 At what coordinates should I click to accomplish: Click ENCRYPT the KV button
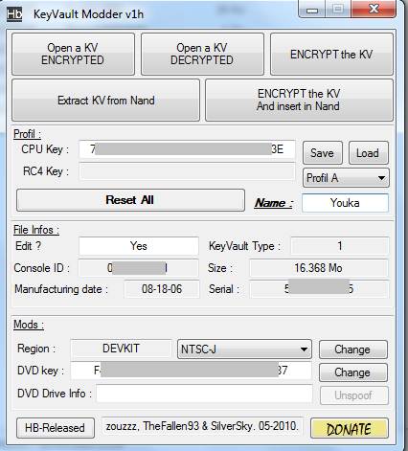[331, 54]
